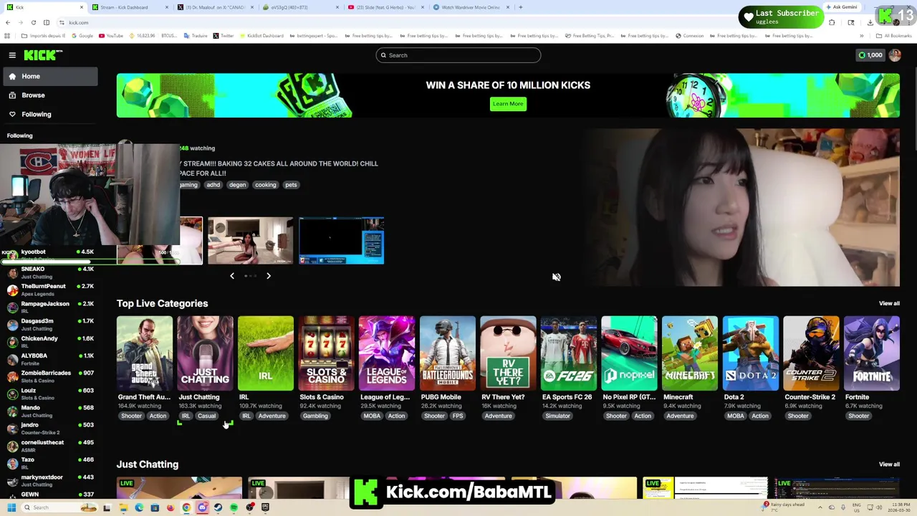Open Slots & Casino category card

pyautogui.click(x=326, y=353)
